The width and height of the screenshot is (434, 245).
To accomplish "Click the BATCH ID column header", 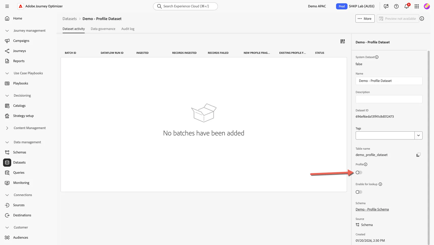I will click(x=70, y=53).
